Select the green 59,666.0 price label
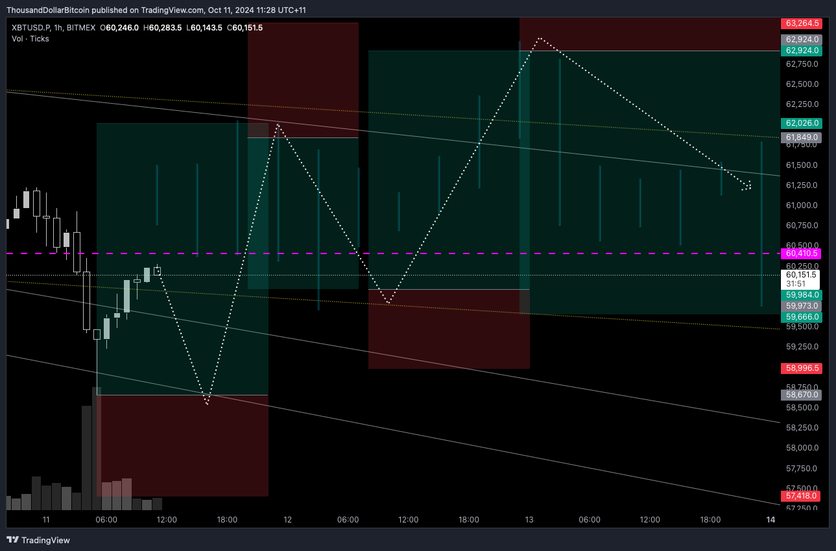 803,318
